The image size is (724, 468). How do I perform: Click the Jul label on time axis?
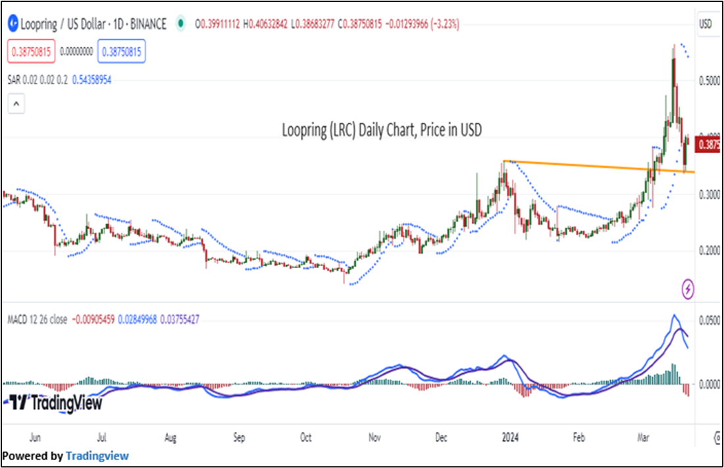(101, 437)
